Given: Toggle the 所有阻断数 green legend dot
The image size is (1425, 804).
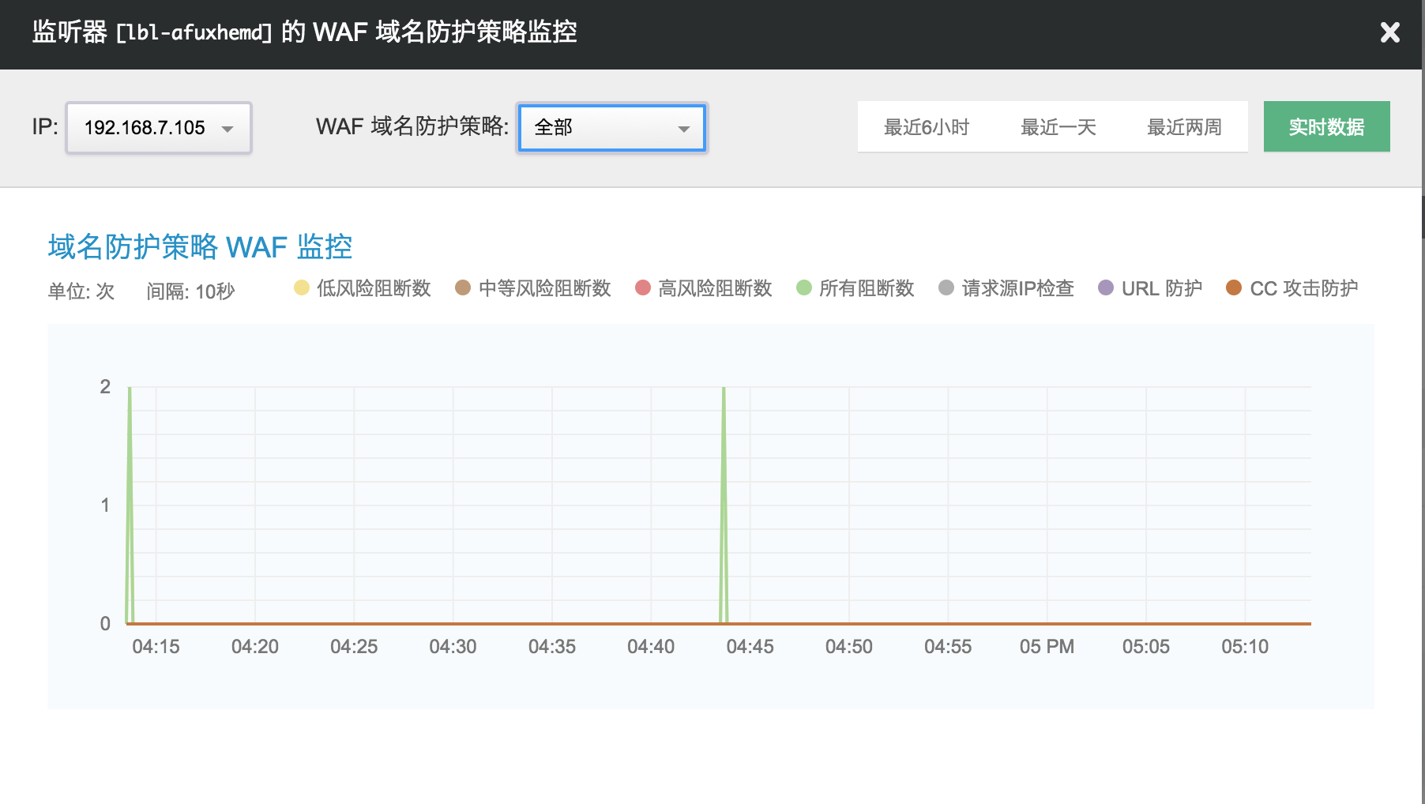Looking at the screenshot, I should [x=804, y=288].
